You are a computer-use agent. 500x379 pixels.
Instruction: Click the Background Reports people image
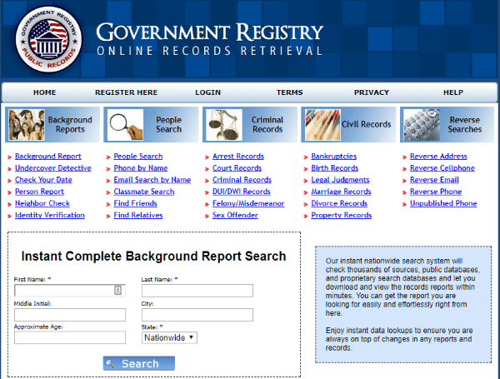25,125
